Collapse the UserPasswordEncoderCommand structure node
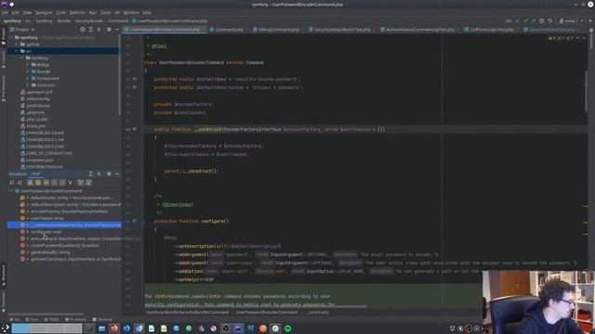Image resolution: width=595 pixels, height=334 pixels. tap(11, 191)
